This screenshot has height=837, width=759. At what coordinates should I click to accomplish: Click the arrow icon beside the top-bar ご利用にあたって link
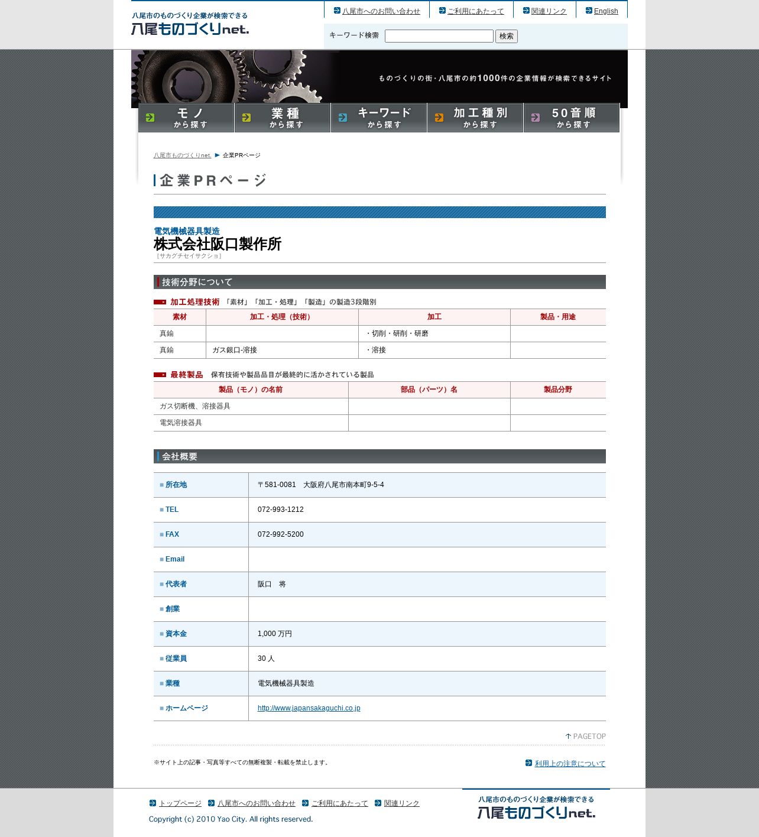click(442, 11)
